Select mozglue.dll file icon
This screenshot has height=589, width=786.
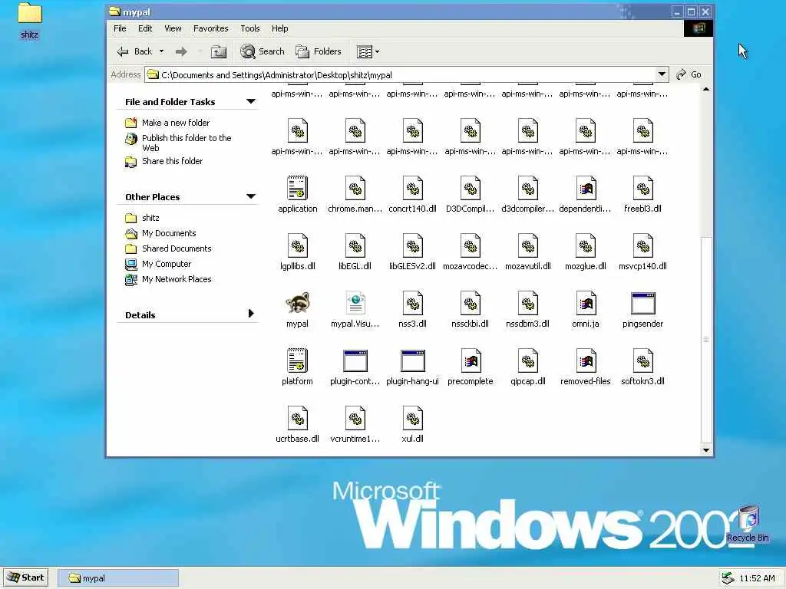point(586,245)
